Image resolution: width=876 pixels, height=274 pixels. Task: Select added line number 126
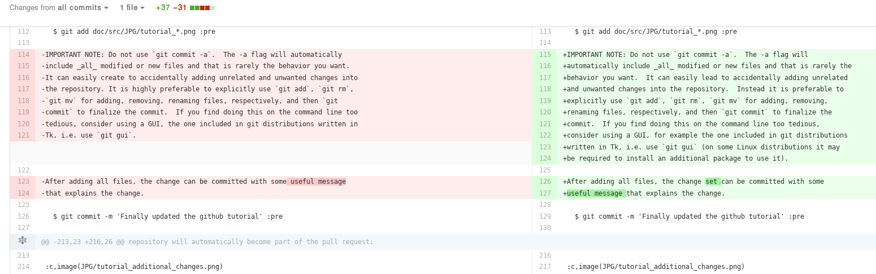(x=545, y=182)
